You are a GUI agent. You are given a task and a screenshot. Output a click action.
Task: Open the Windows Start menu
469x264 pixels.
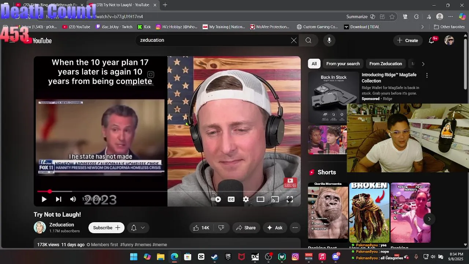tap(134, 257)
